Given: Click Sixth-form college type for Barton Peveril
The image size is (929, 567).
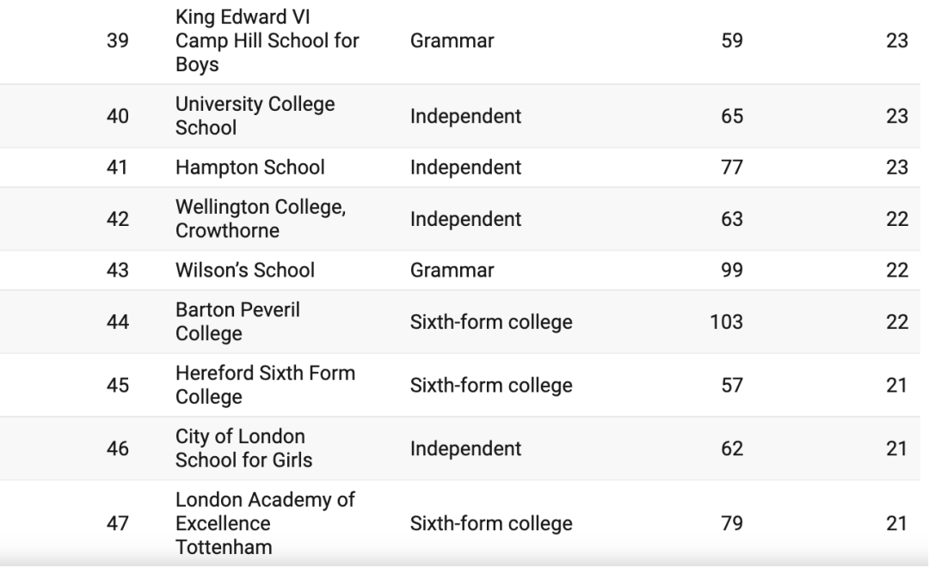Looking at the screenshot, I should click(x=490, y=322).
